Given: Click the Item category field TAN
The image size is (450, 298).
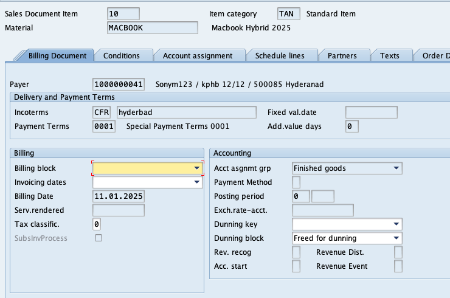Looking at the screenshot, I should [x=289, y=14].
